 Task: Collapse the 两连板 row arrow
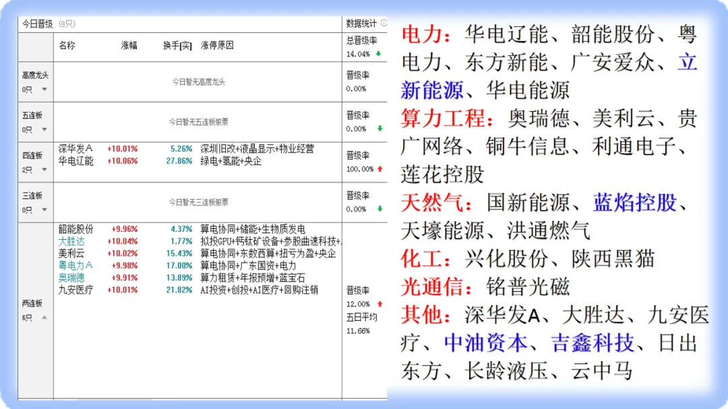[44, 317]
